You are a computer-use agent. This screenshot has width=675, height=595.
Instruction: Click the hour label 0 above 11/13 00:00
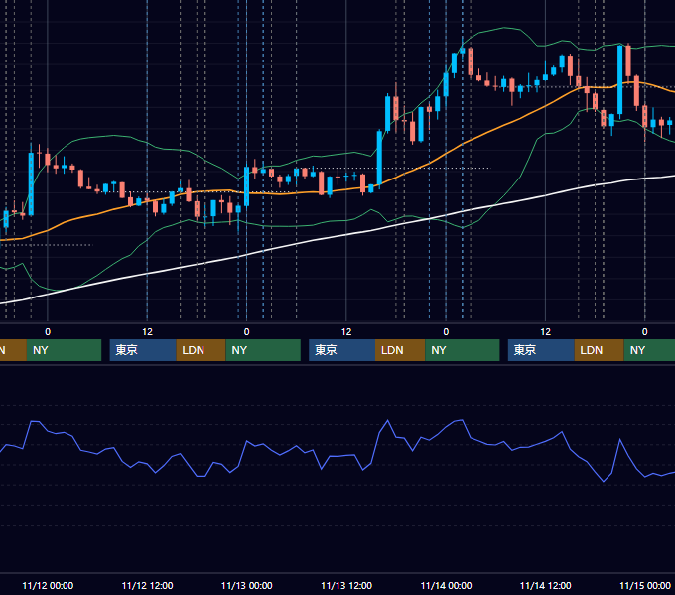[246, 332]
